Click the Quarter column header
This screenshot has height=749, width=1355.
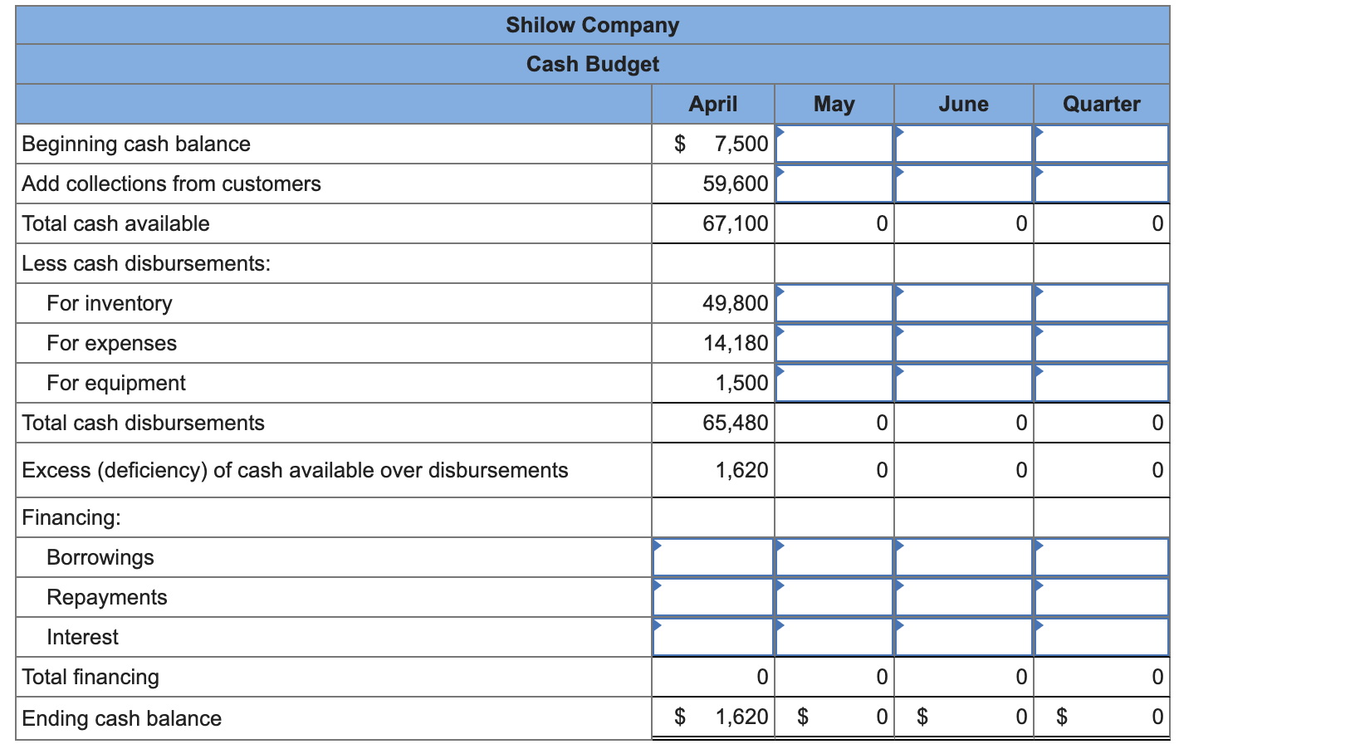pos(1102,104)
